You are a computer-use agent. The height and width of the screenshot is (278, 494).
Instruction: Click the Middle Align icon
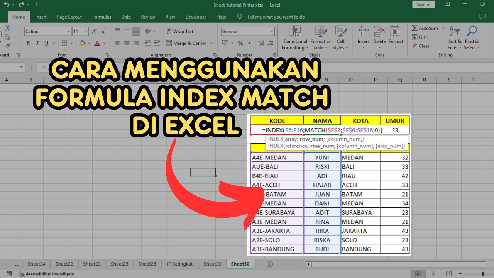tap(127, 31)
